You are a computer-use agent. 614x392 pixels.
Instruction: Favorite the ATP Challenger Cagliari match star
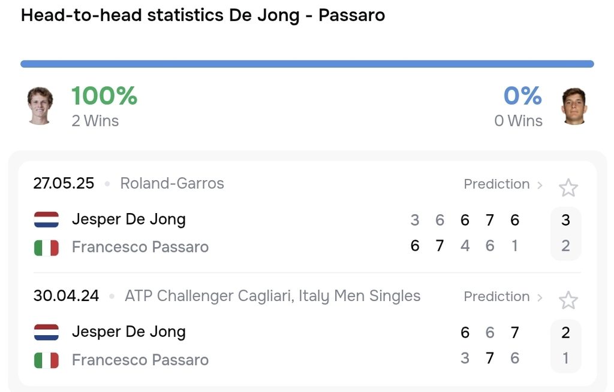tap(568, 300)
